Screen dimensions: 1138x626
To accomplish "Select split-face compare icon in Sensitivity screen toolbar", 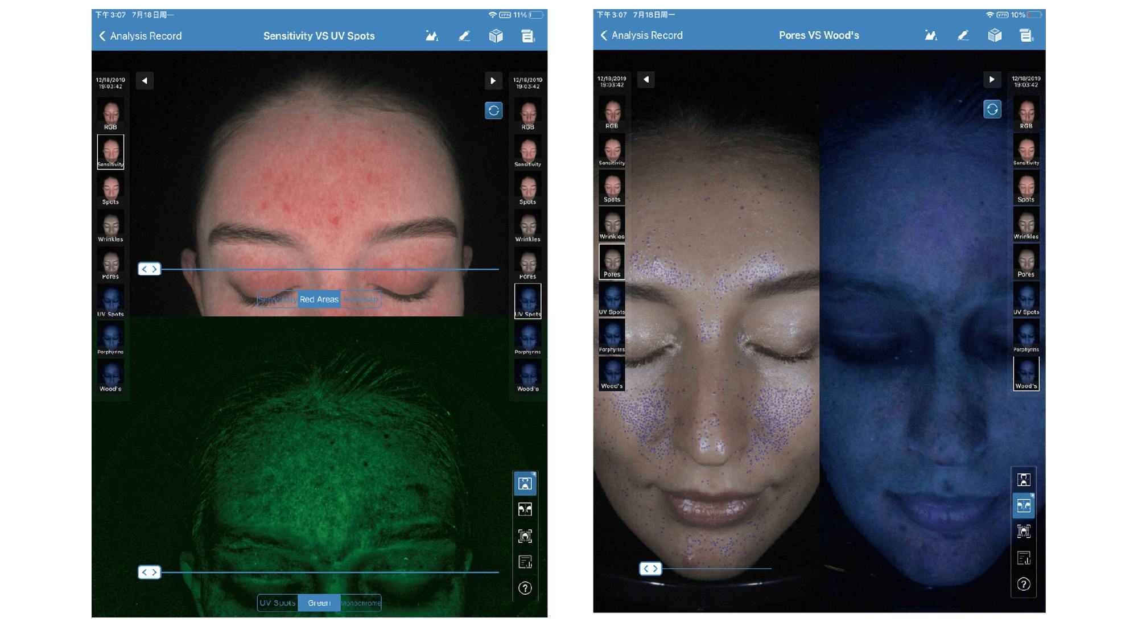I will click(525, 509).
